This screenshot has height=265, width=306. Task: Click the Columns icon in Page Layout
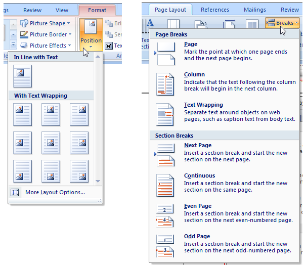[x=252, y=24]
